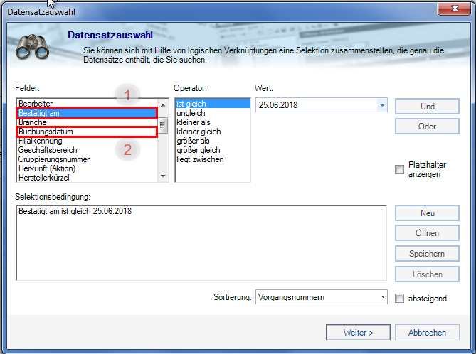Toggle the absteigend sort checkbox

pos(399,298)
